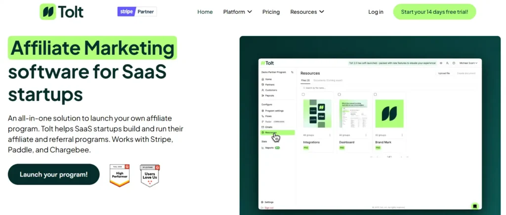Open the three-dot menu on Dashboard card
The width and height of the screenshot is (506, 215).
coord(366,135)
